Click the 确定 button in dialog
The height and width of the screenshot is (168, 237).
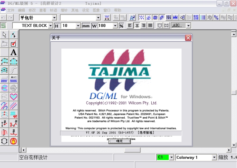119,141
